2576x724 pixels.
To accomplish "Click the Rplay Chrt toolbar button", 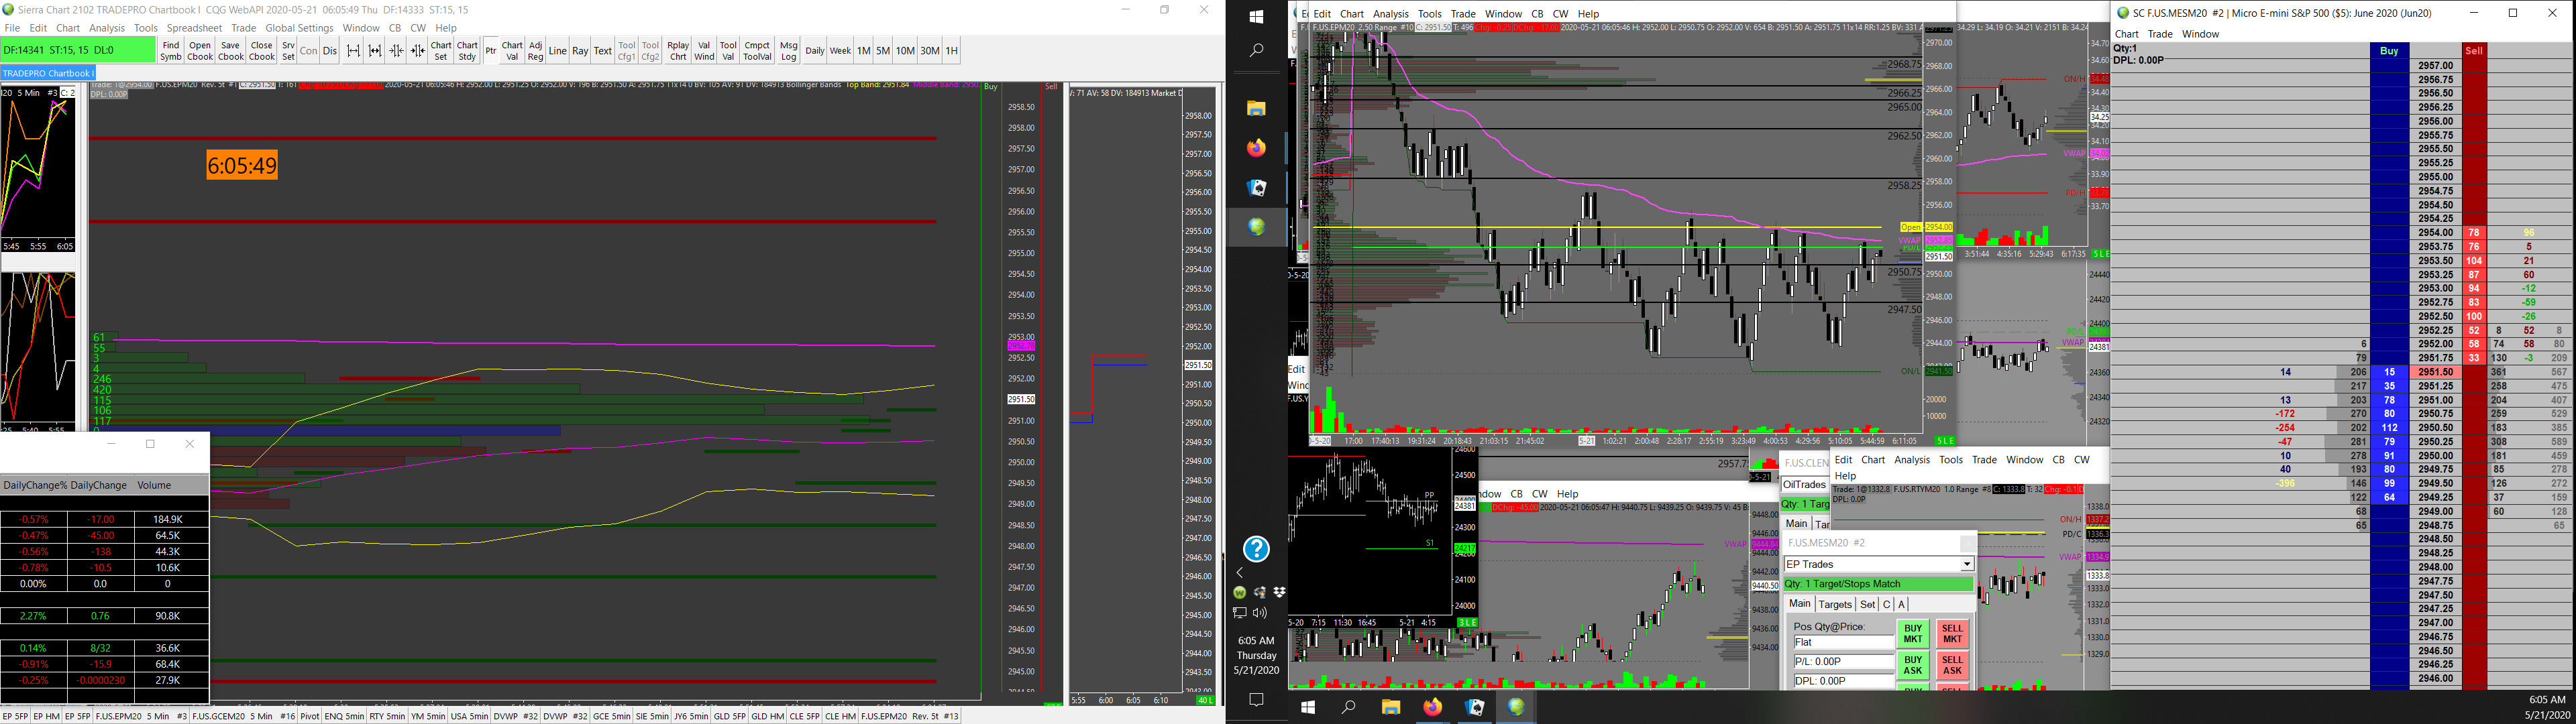I will tap(678, 51).
